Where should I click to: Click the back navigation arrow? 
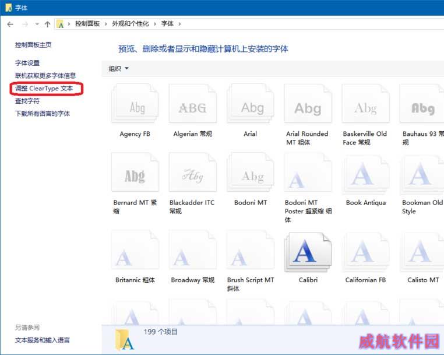[x=10, y=24]
